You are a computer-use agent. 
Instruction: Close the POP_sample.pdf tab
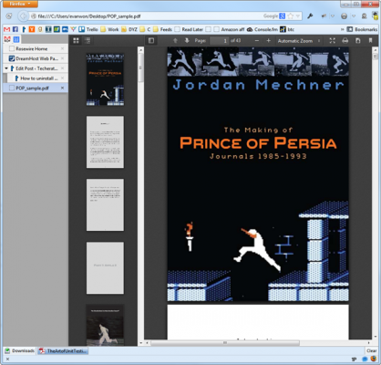point(62,88)
